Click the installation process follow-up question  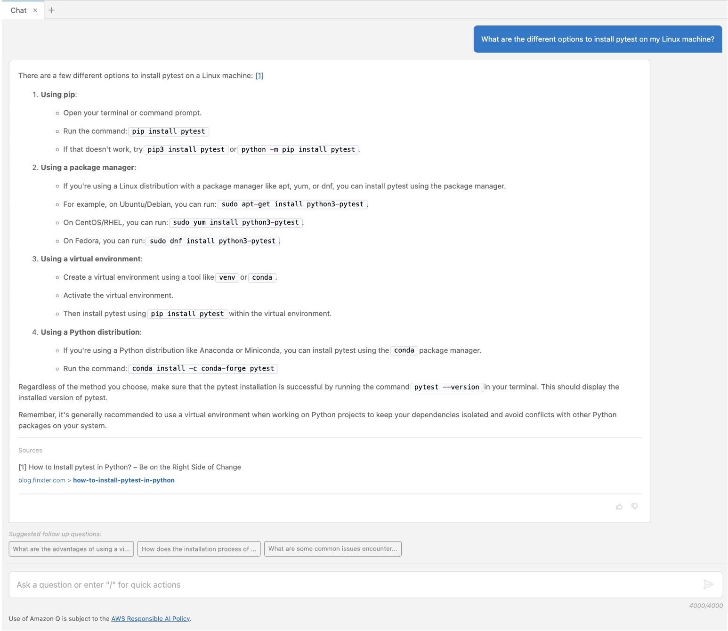pos(199,549)
